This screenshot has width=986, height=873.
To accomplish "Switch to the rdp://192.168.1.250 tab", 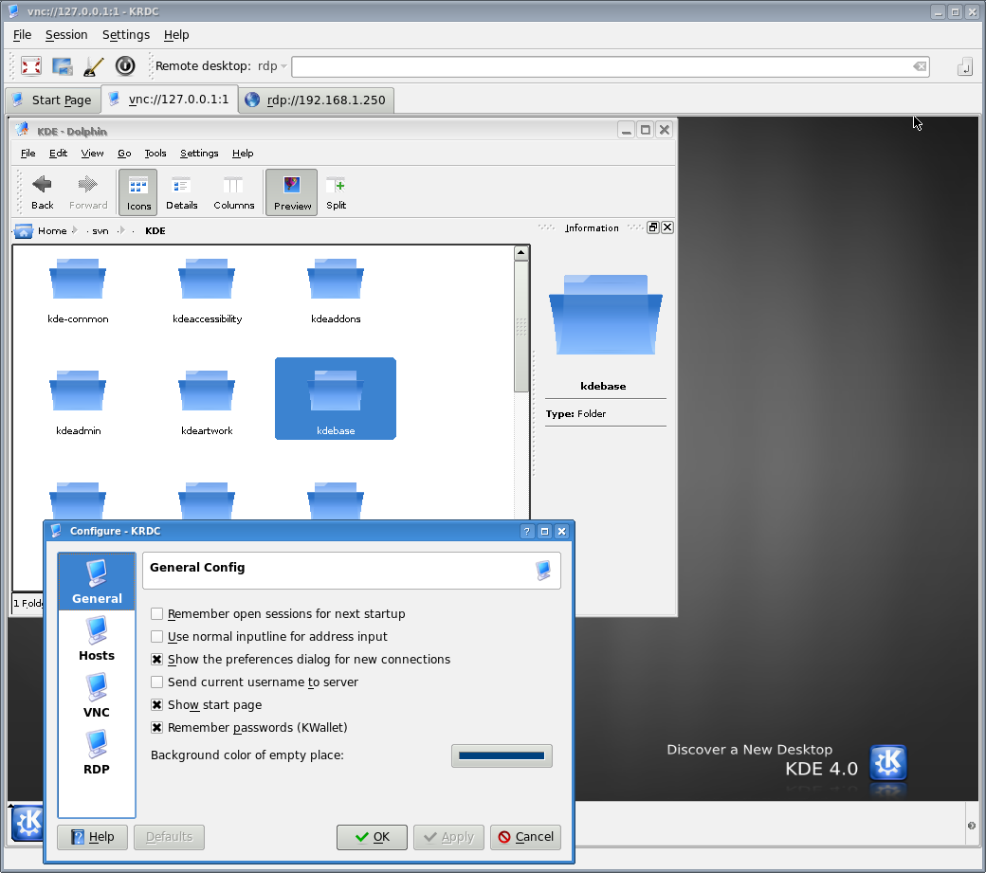I will 317,100.
